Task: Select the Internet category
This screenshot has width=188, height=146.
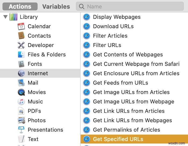Action: click(x=38, y=73)
